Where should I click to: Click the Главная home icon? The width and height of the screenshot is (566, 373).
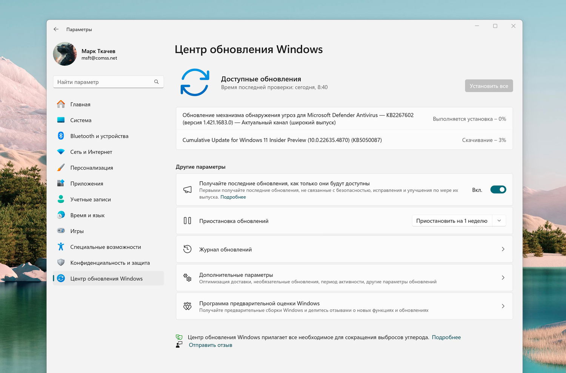click(61, 104)
